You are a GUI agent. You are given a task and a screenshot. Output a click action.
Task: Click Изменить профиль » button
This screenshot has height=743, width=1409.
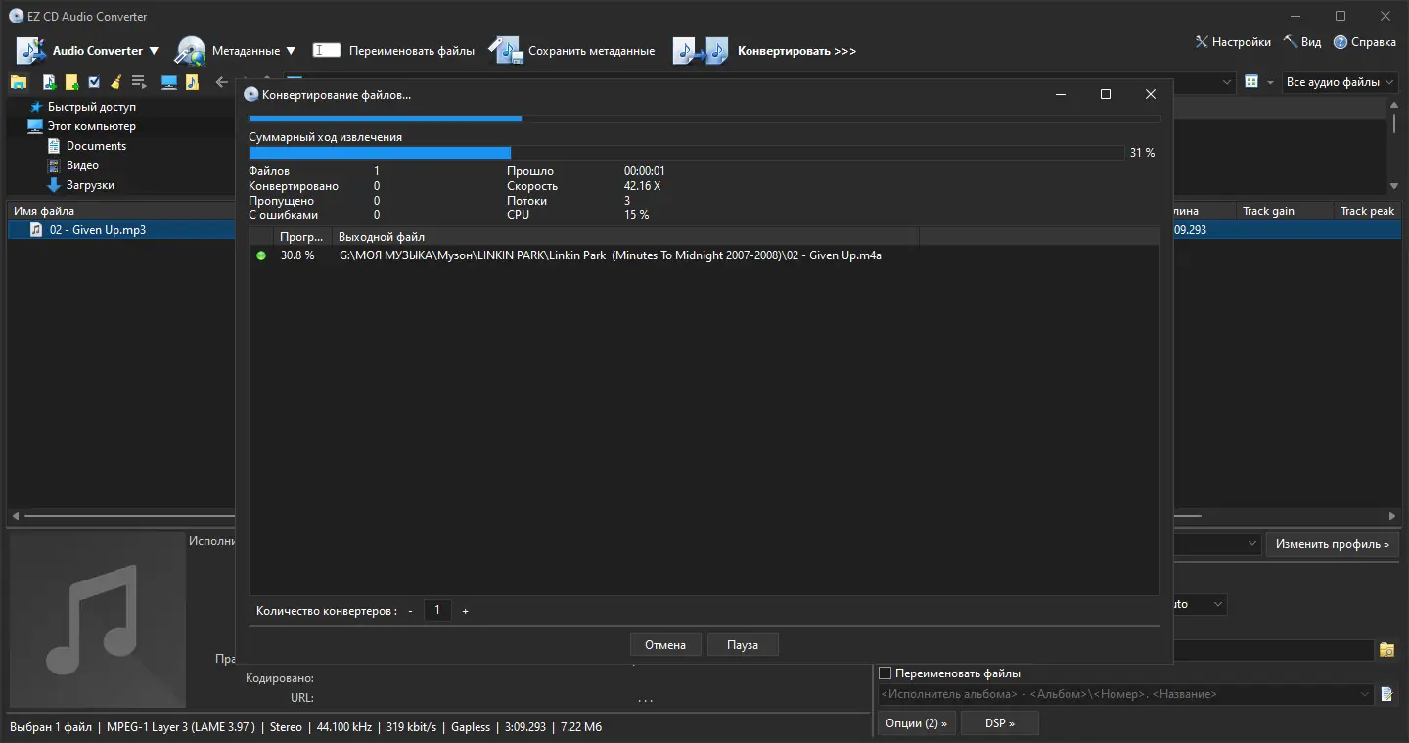(x=1332, y=544)
